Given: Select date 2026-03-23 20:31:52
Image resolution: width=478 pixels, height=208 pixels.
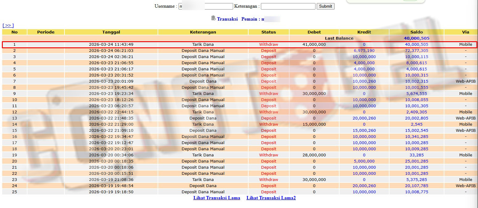Looking at the screenshot, I should [x=111, y=75].
